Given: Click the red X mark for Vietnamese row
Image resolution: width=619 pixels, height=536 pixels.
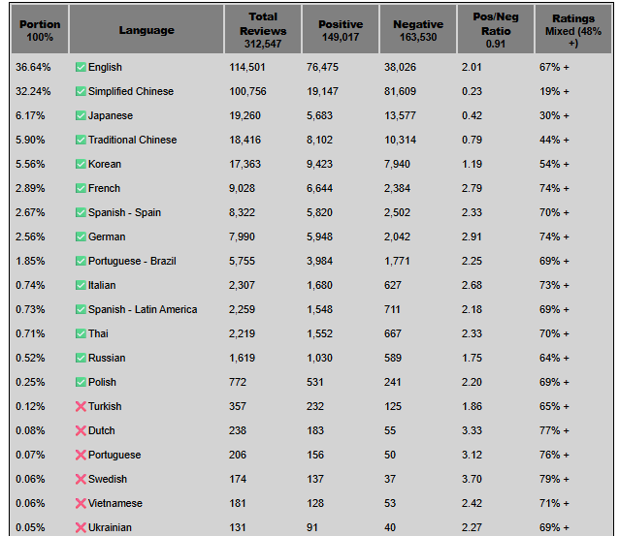Looking at the screenshot, I should tap(81, 503).
